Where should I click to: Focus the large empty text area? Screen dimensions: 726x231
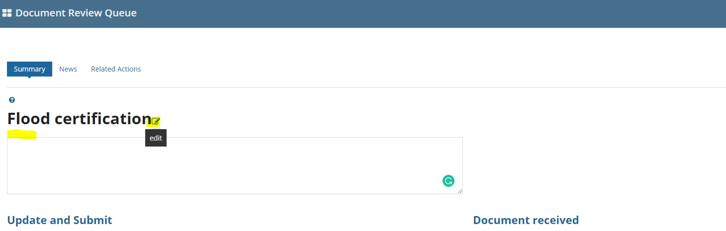click(235, 165)
